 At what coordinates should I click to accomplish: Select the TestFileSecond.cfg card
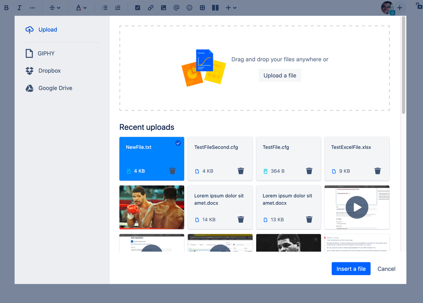(x=220, y=159)
